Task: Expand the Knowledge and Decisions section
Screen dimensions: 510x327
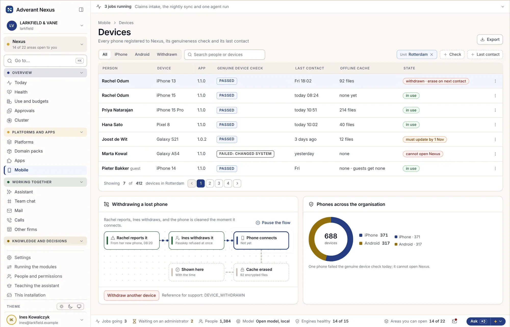Action: pyautogui.click(x=45, y=241)
